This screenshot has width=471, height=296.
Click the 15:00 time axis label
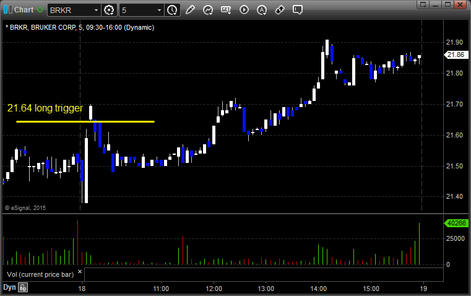coord(371,289)
